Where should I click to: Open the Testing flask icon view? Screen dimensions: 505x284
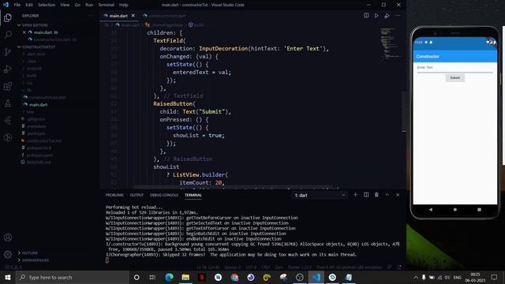(8, 103)
